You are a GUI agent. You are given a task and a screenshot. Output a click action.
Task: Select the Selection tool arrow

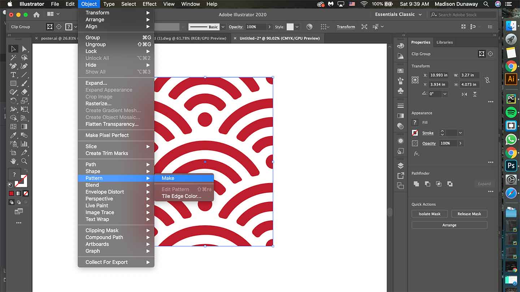coord(13,49)
